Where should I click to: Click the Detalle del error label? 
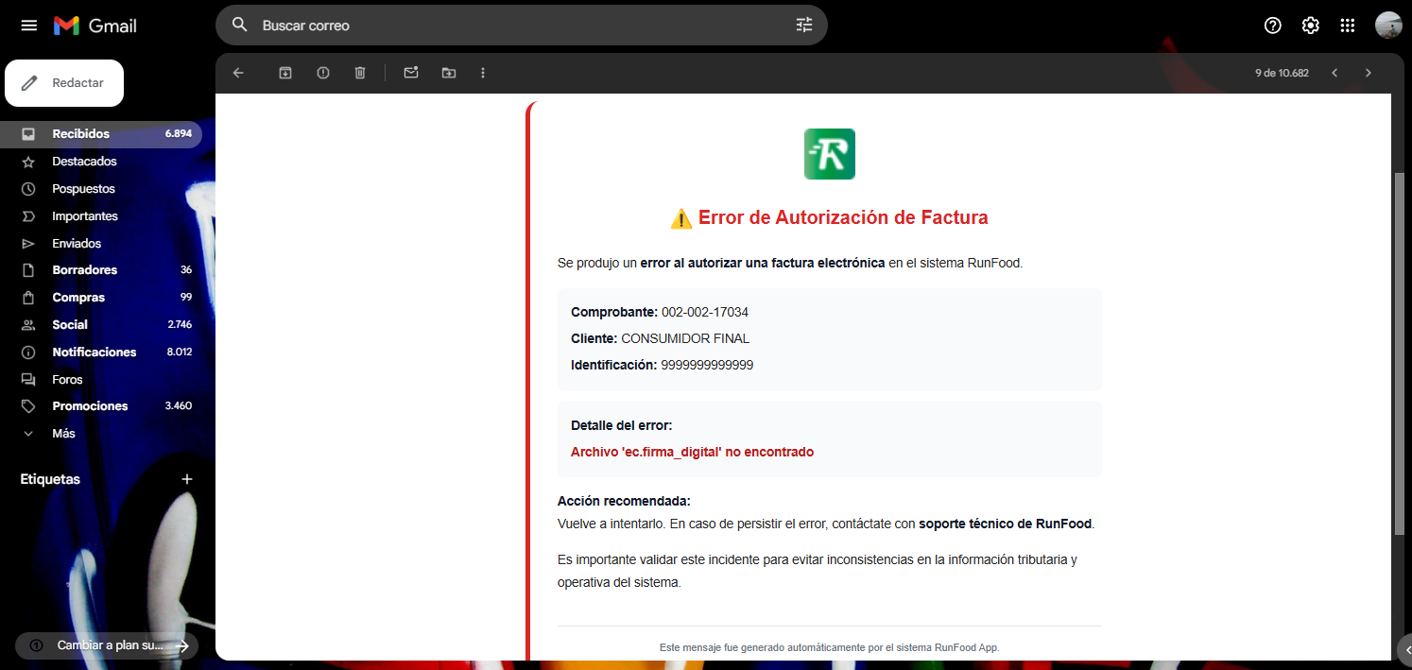tap(622, 426)
